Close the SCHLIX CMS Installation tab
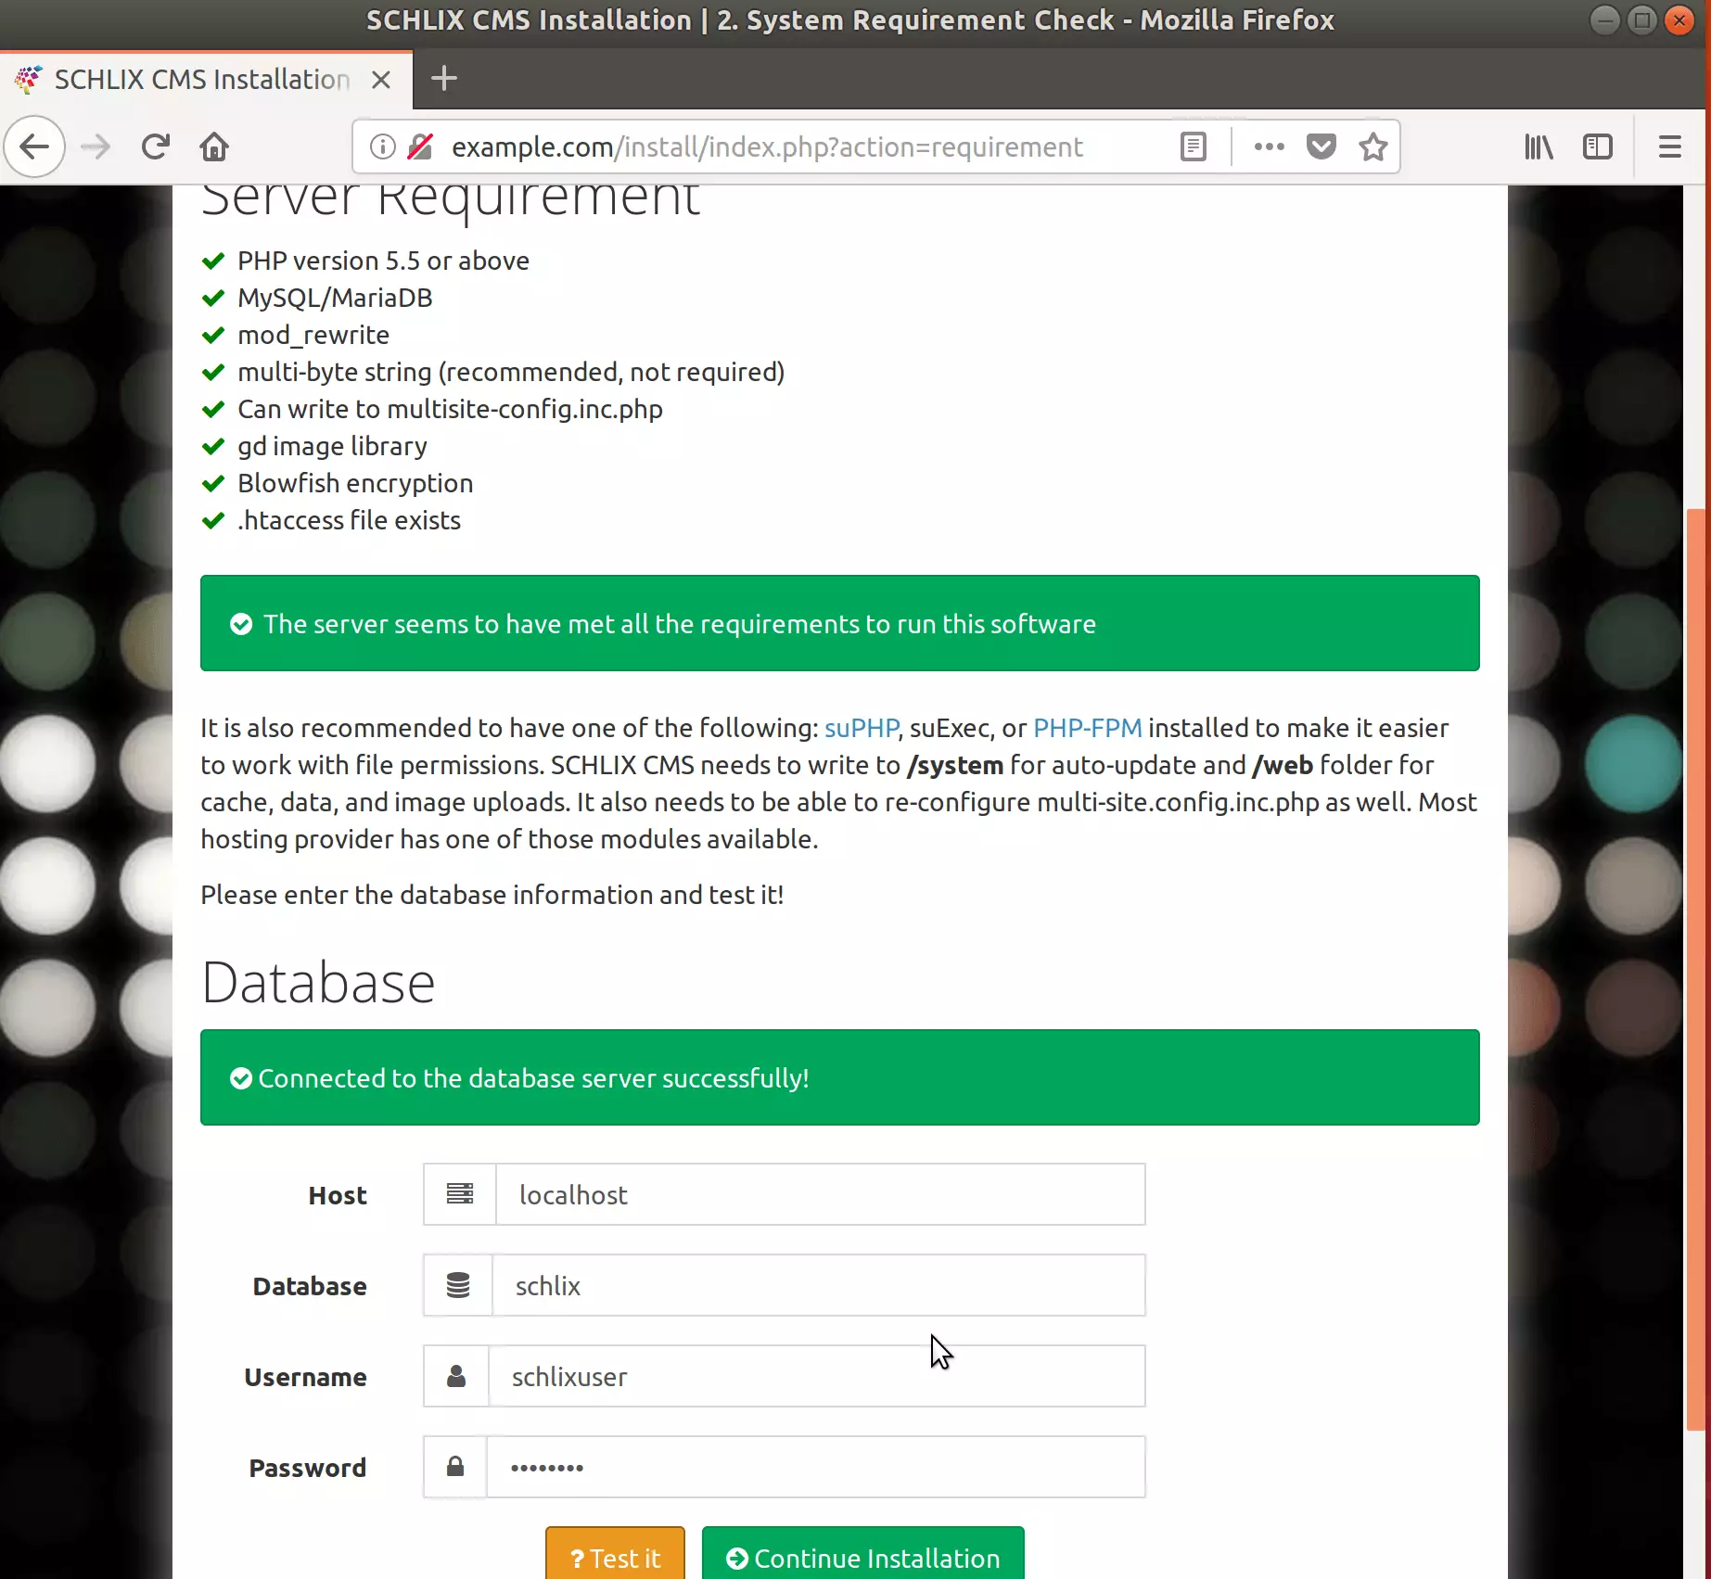This screenshot has height=1579, width=1711. (380, 80)
